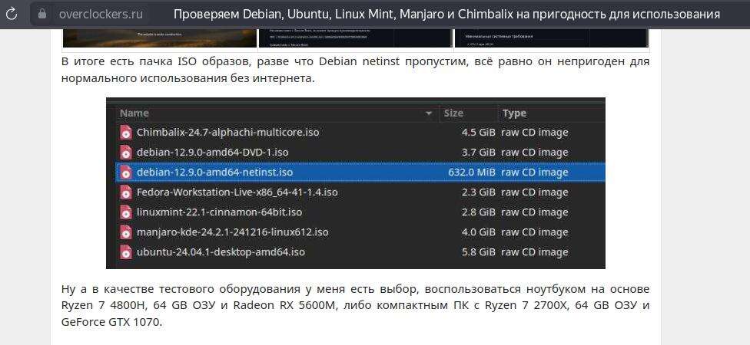
Task: Select the Chimbalix-24.7-alphachi-multicore.iso file name
Action: 227,132
